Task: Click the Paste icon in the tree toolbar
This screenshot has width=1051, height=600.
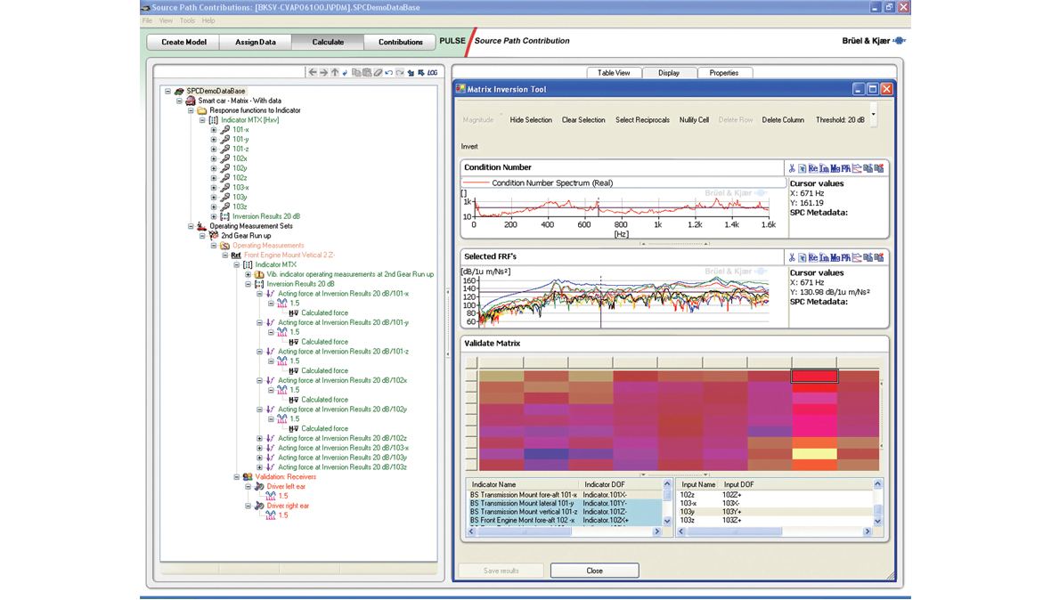Action: click(x=367, y=73)
